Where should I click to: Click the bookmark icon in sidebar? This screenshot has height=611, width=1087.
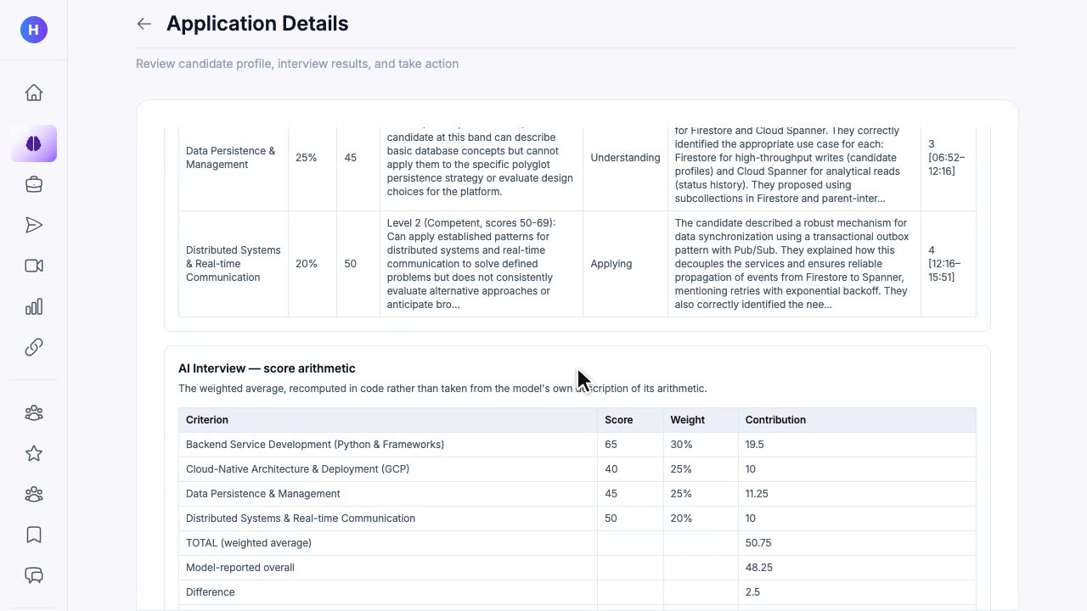point(34,535)
